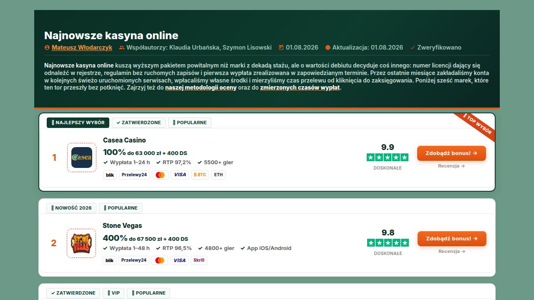
Task: Click the co-authors people icon
Action: pos(122,47)
